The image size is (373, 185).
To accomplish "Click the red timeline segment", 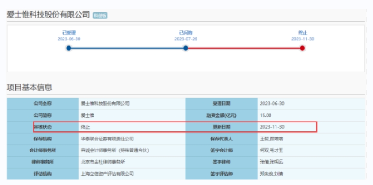I will [x=244, y=48].
